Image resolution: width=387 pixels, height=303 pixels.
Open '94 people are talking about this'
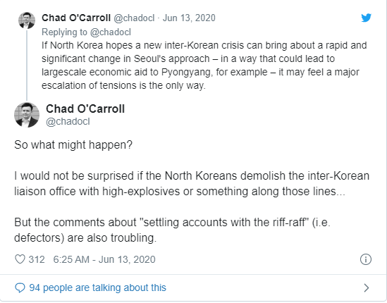98,287
